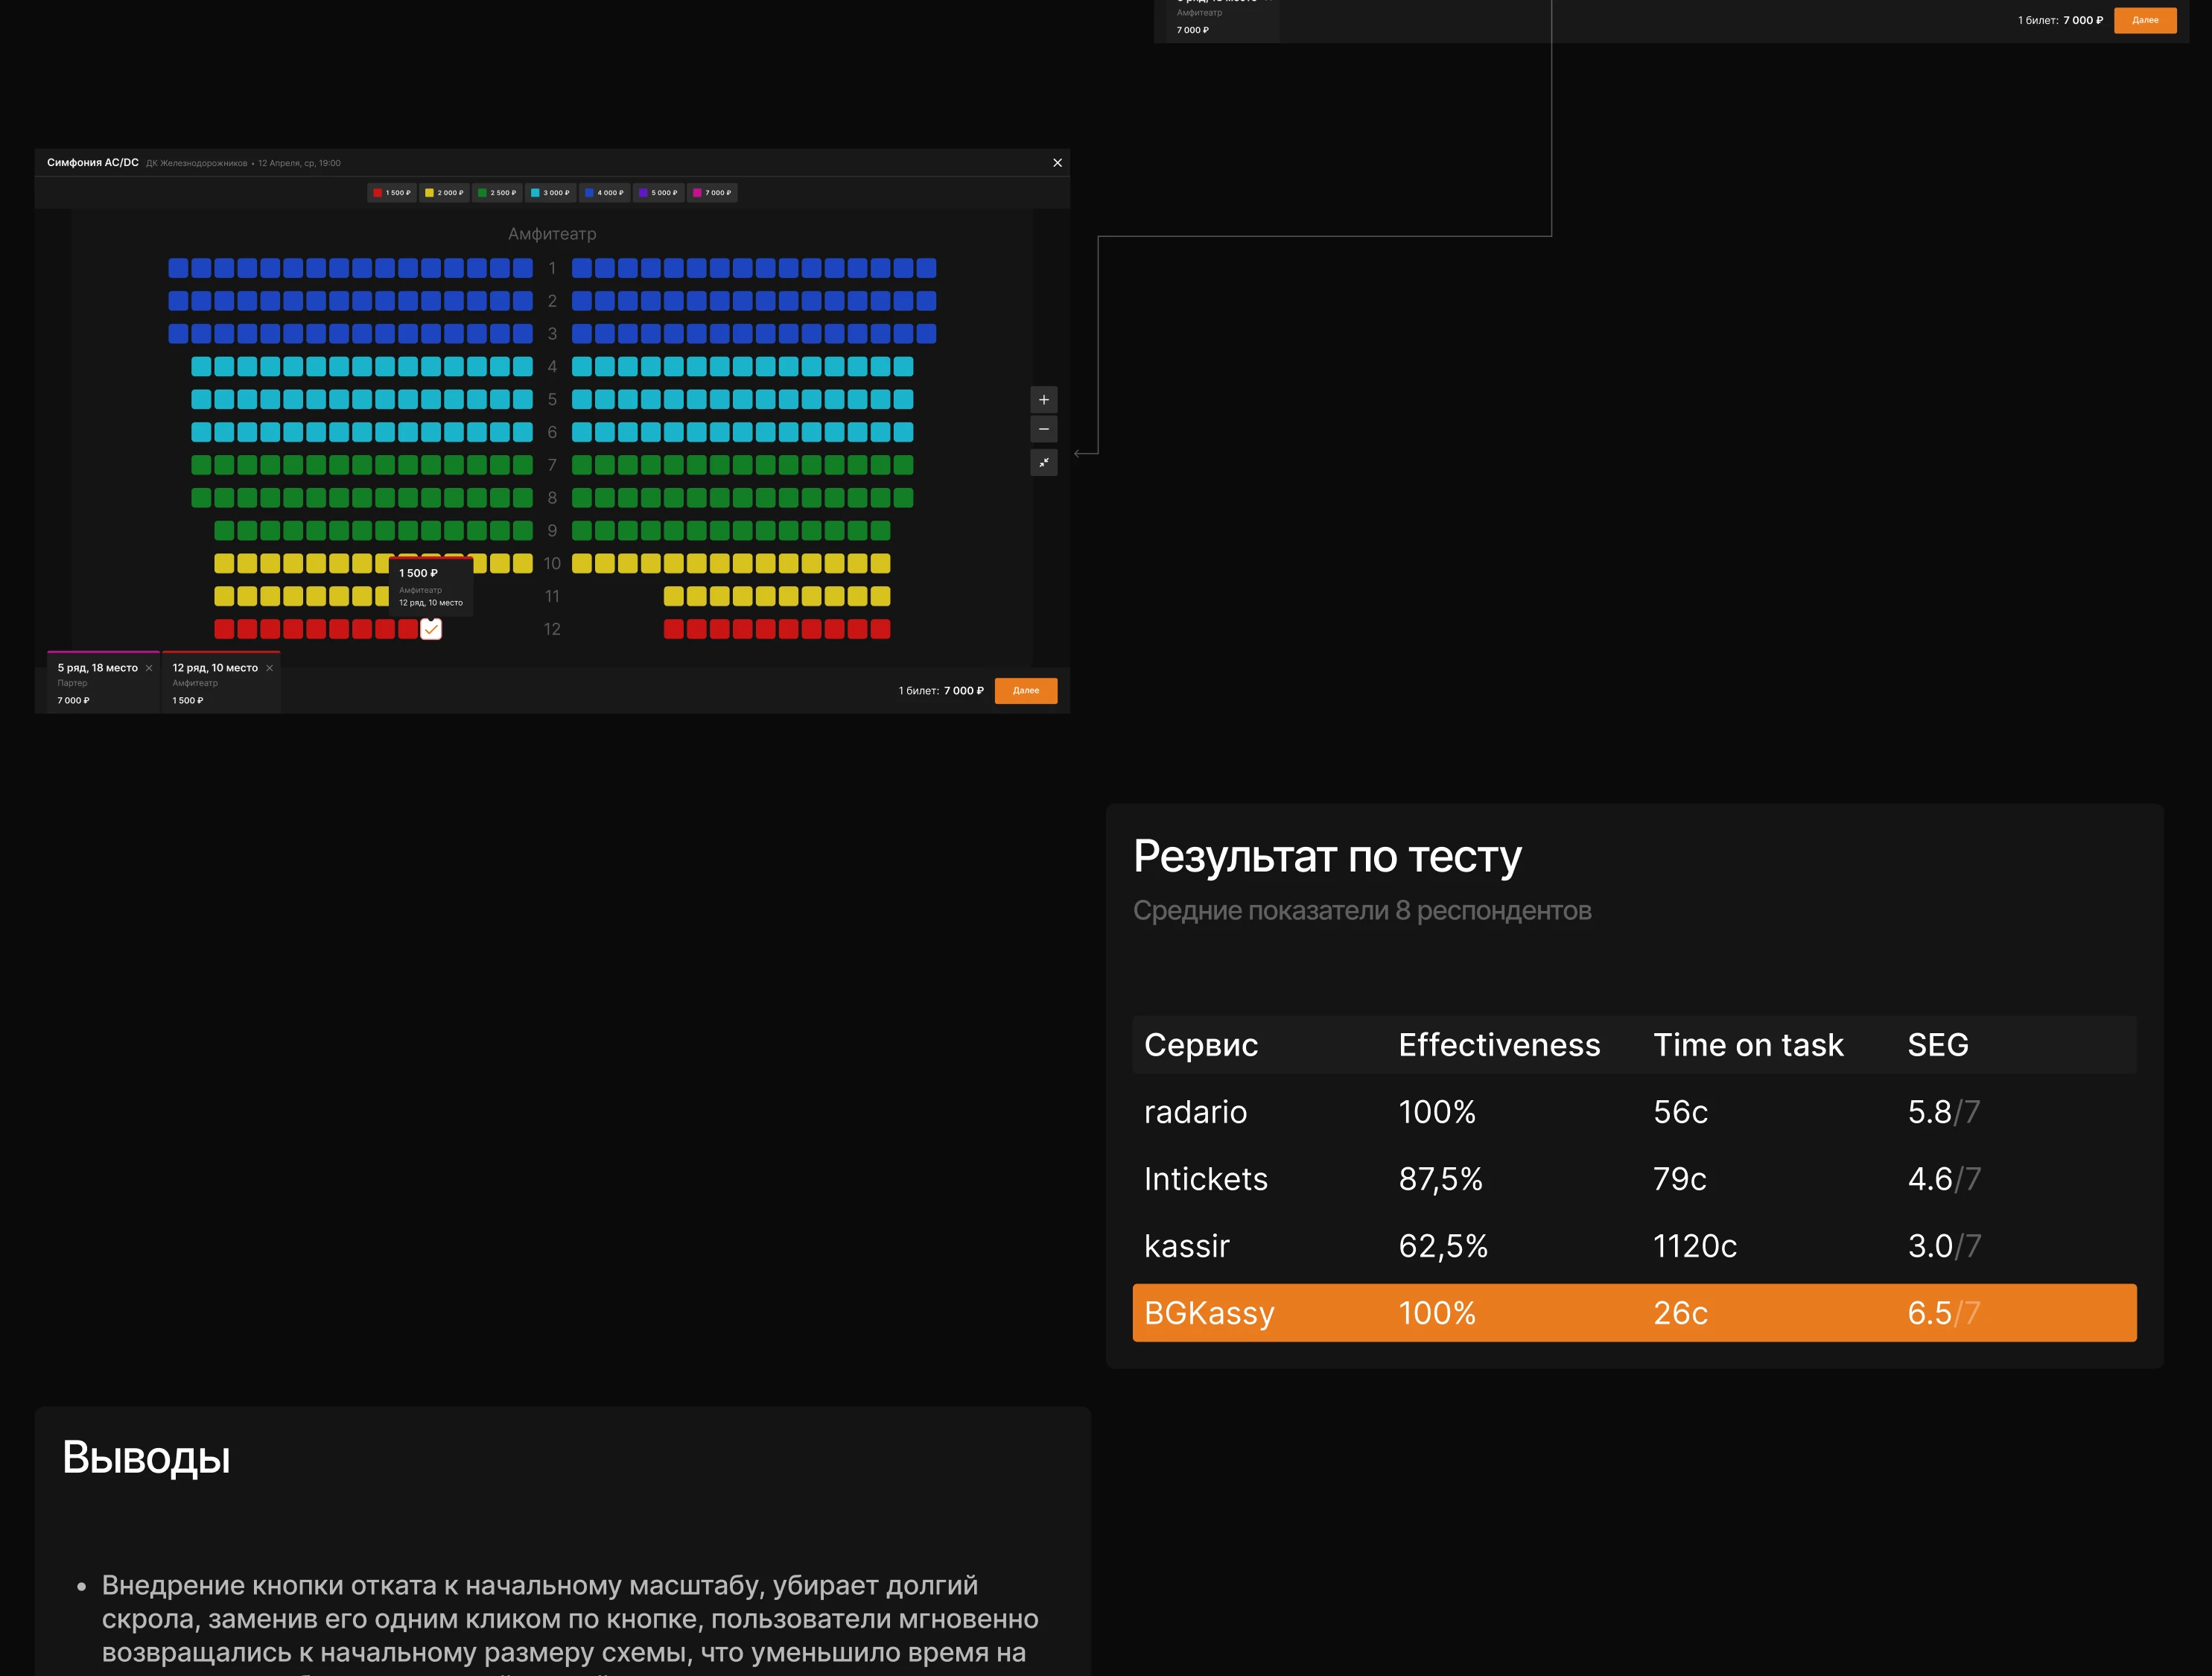Toggle the 7 000 ₽ price filter chip
The image size is (2212, 1676).
(712, 193)
